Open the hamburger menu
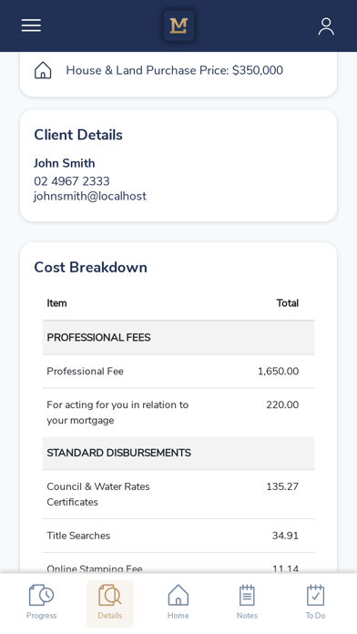Image resolution: width=357 pixels, height=634 pixels. pyautogui.click(x=31, y=26)
